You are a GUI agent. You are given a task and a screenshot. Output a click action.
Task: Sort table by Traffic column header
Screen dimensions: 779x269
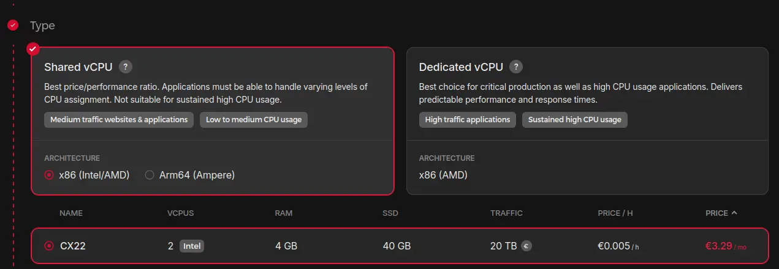click(x=506, y=213)
